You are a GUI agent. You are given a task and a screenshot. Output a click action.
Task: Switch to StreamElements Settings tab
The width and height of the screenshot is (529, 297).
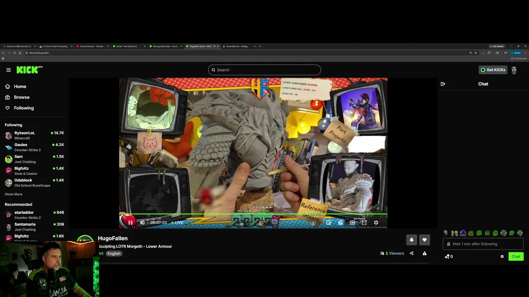239,46
